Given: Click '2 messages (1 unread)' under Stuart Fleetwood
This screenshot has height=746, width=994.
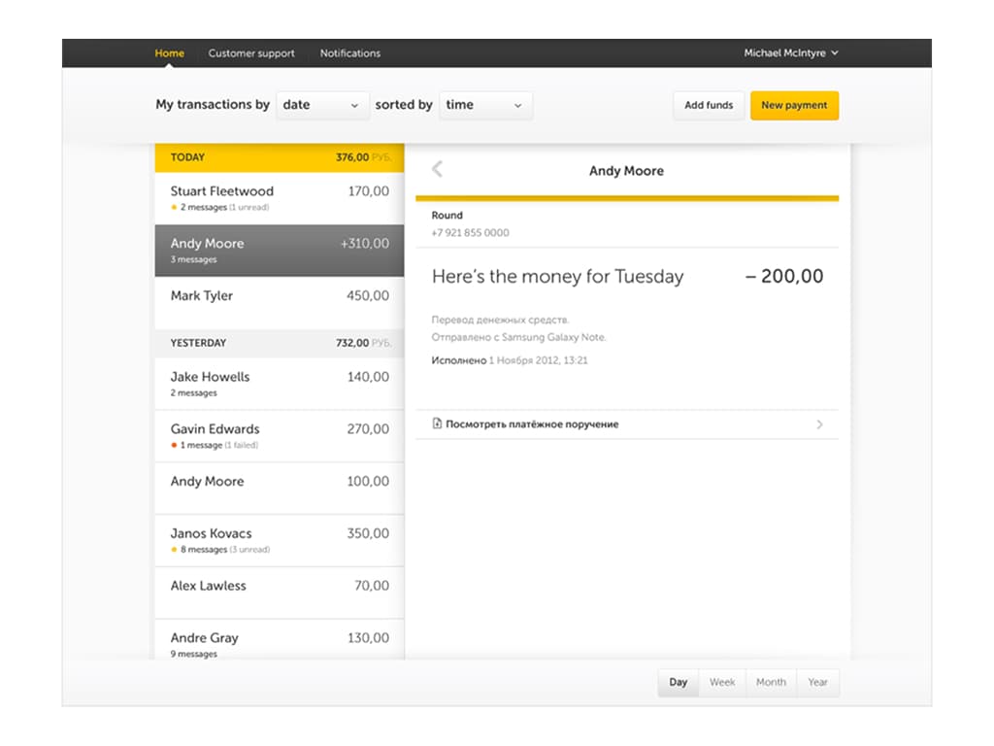Looking at the screenshot, I should pos(220,208).
